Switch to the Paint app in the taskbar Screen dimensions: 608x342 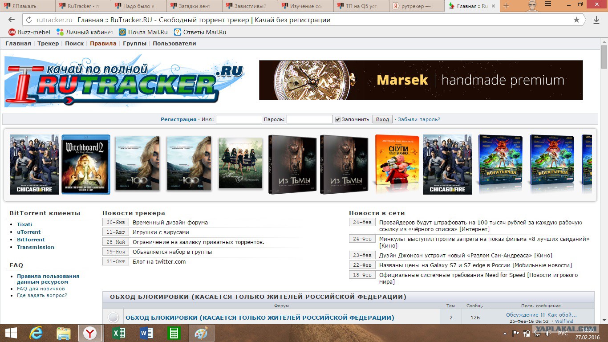click(201, 333)
